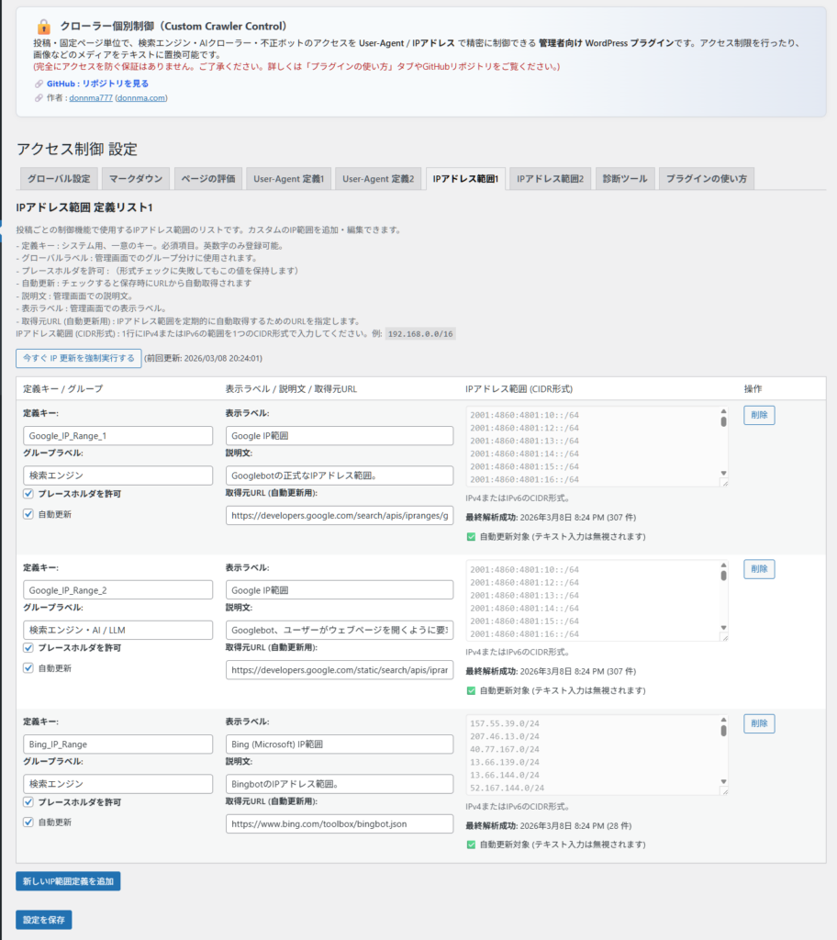The height and width of the screenshot is (940, 837).
Task: Click the green auto-update checkmark for Bing_IP_Range
Action: point(472,845)
